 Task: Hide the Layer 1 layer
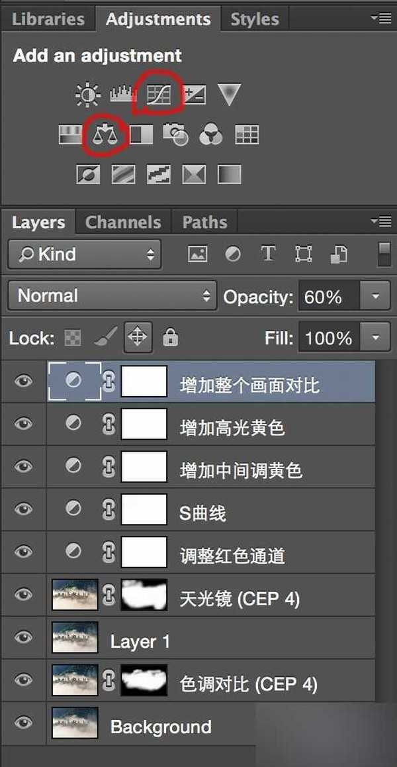tap(23, 637)
